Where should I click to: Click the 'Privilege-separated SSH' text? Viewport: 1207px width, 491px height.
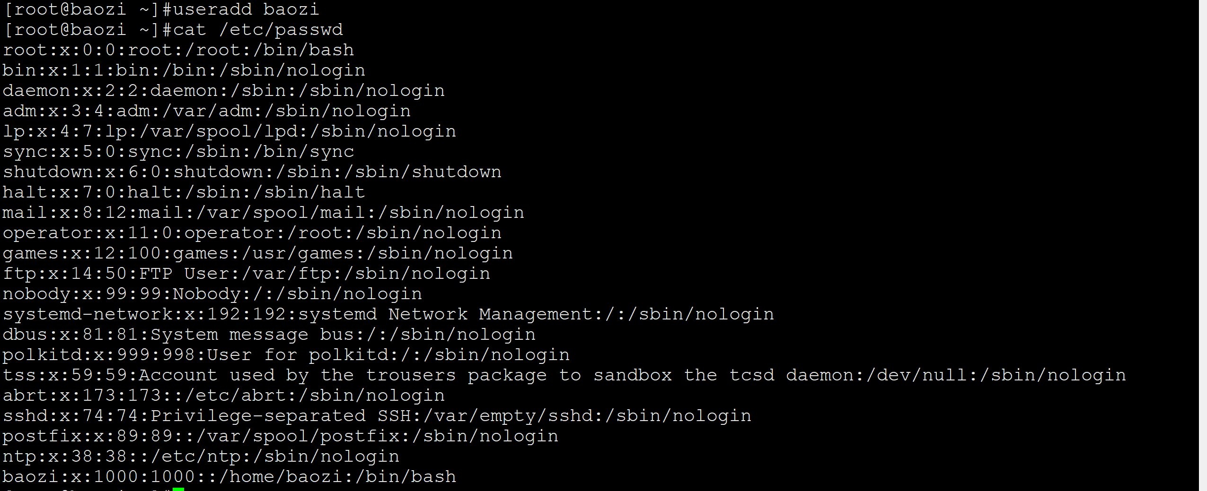tap(281, 415)
